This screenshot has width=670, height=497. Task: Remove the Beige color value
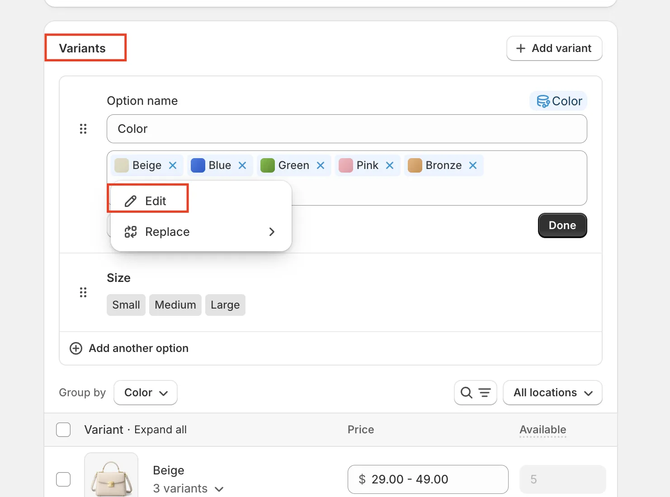pos(173,165)
